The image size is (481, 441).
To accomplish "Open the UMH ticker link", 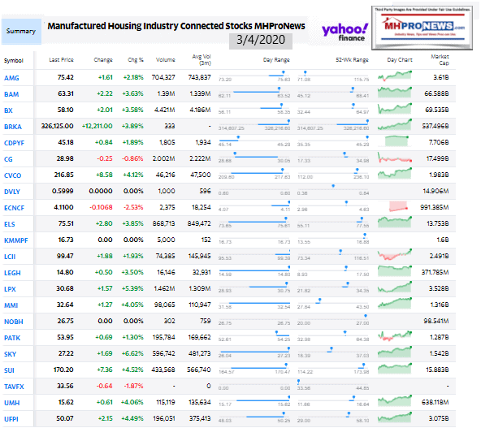I will 12,404.
